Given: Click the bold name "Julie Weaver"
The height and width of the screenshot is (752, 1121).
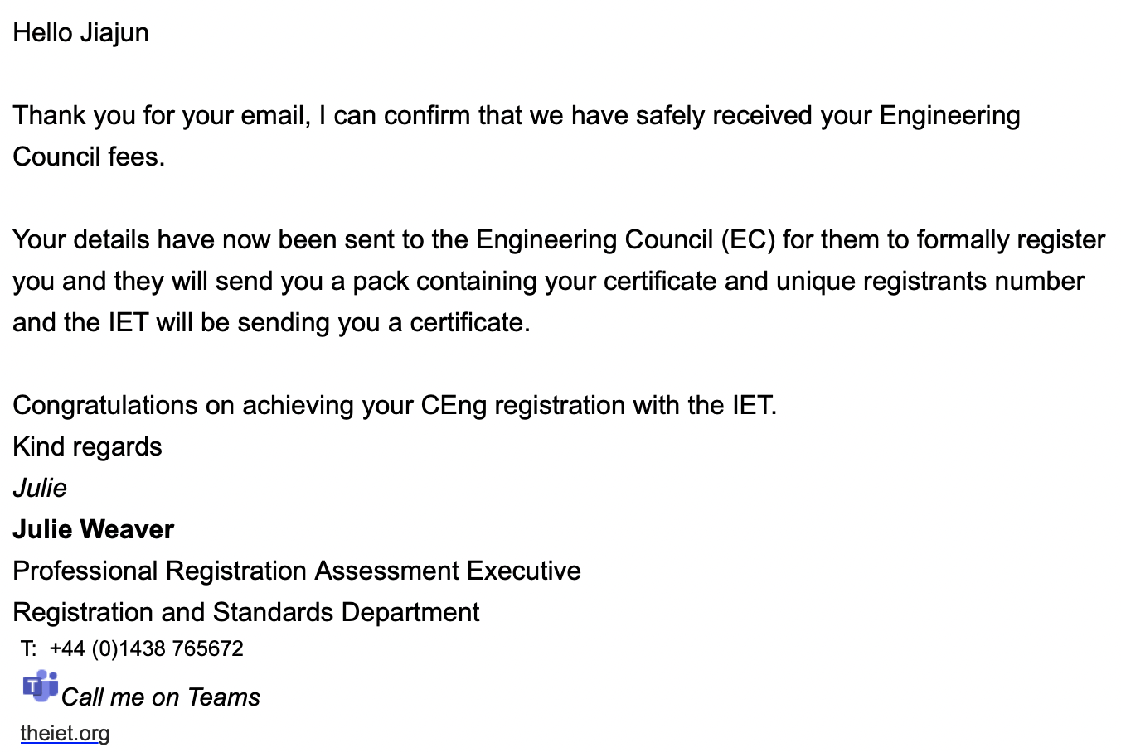Looking at the screenshot, I should [x=93, y=529].
